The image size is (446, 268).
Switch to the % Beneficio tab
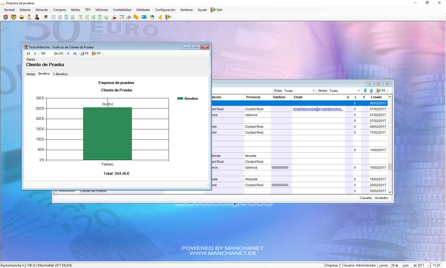pyautogui.click(x=60, y=74)
